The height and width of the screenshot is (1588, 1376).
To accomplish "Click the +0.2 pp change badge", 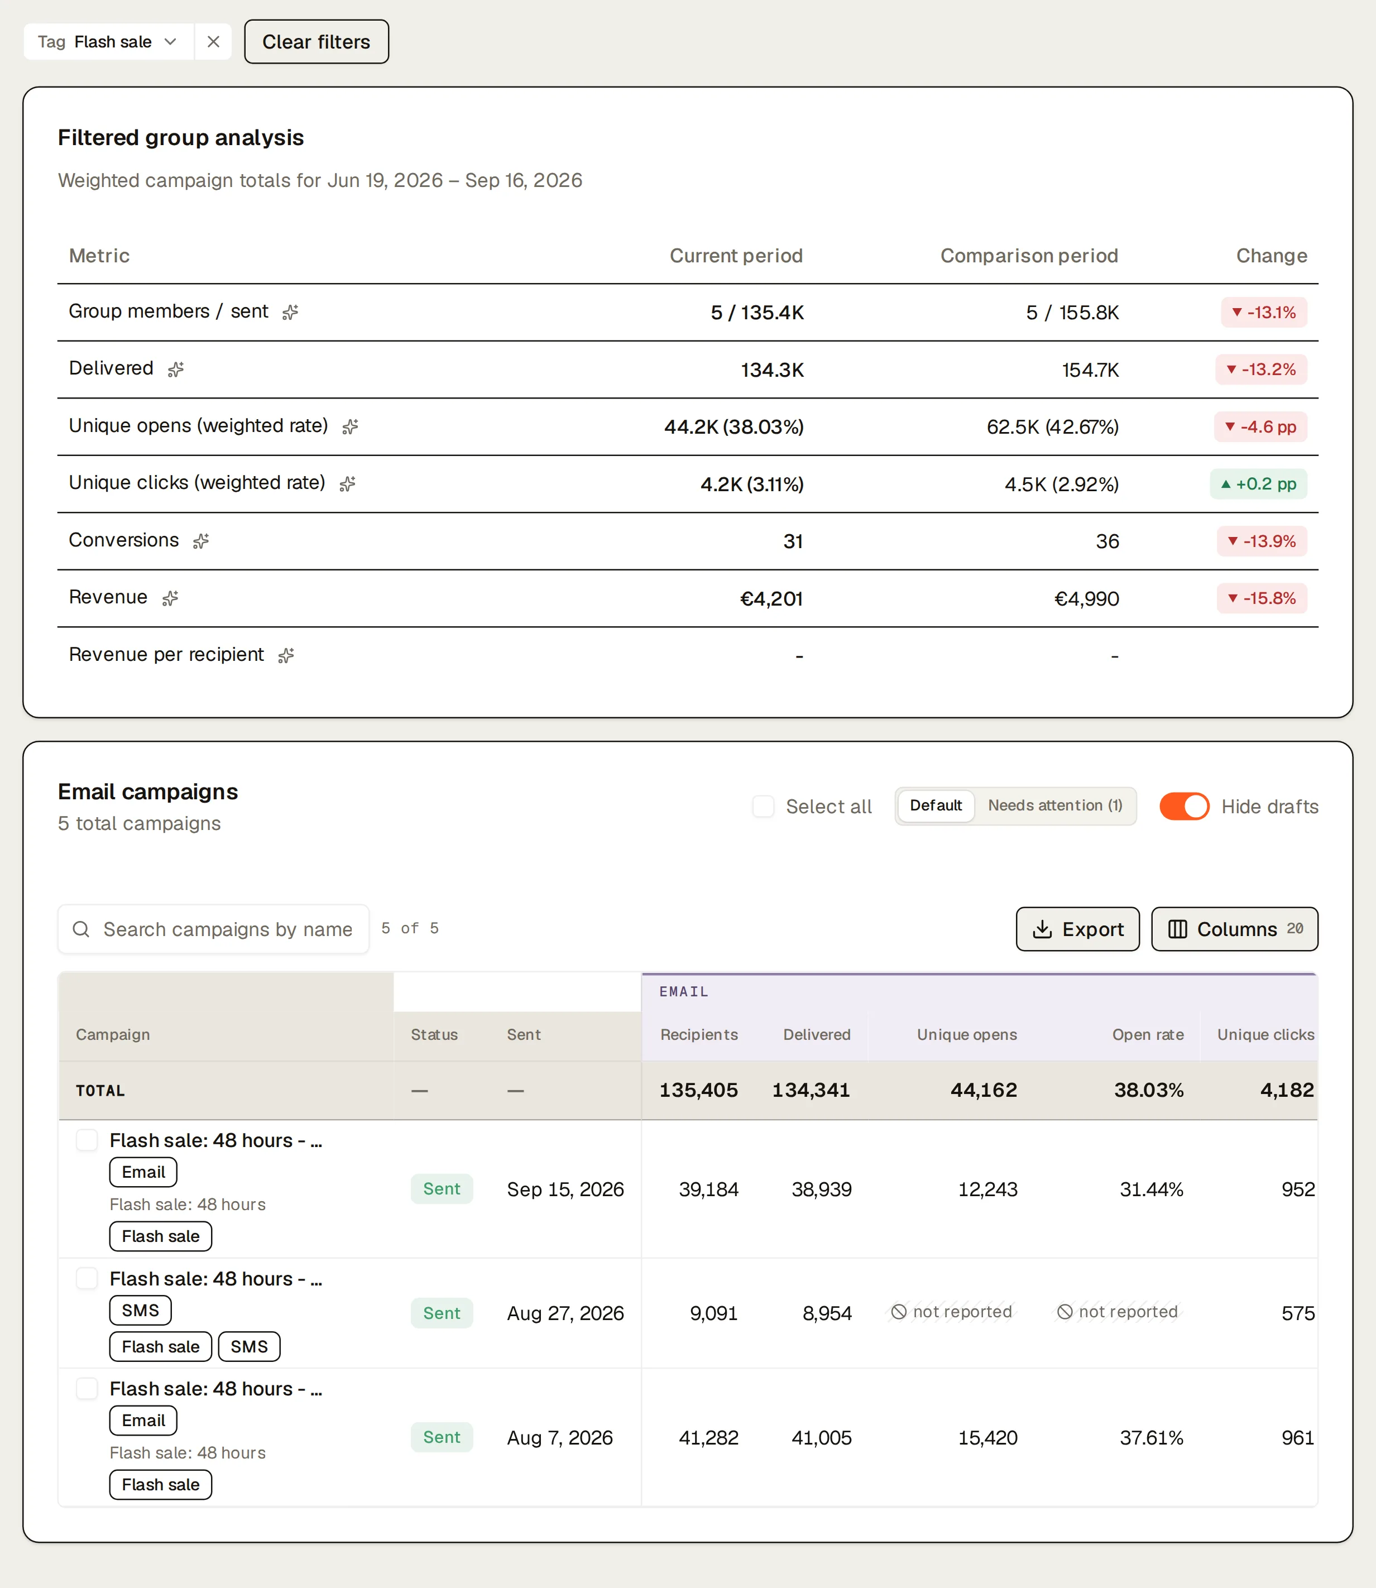I will pyautogui.click(x=1259, y=484).
